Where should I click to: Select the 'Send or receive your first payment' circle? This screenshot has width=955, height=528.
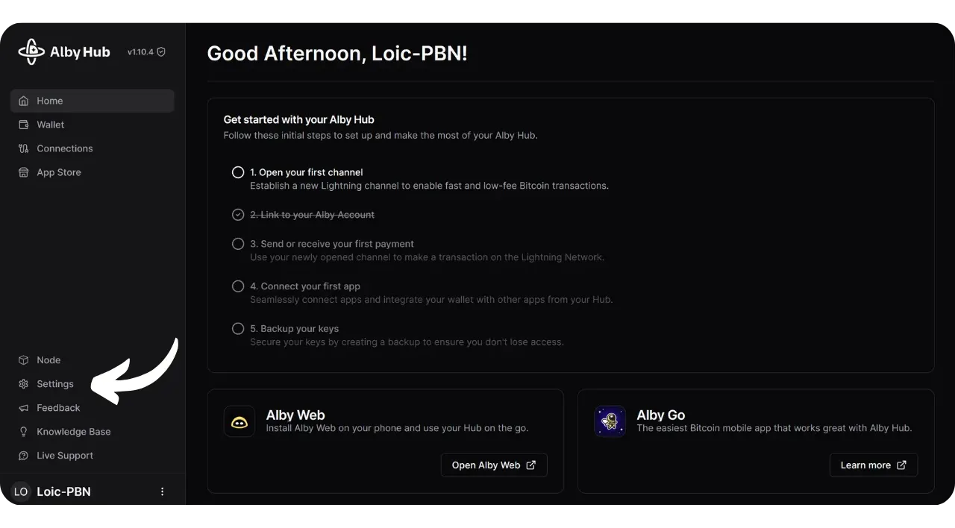(x=238, y=244)
